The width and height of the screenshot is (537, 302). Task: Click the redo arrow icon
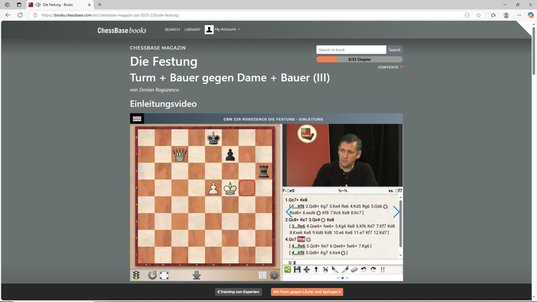click(x=373, y=269)
